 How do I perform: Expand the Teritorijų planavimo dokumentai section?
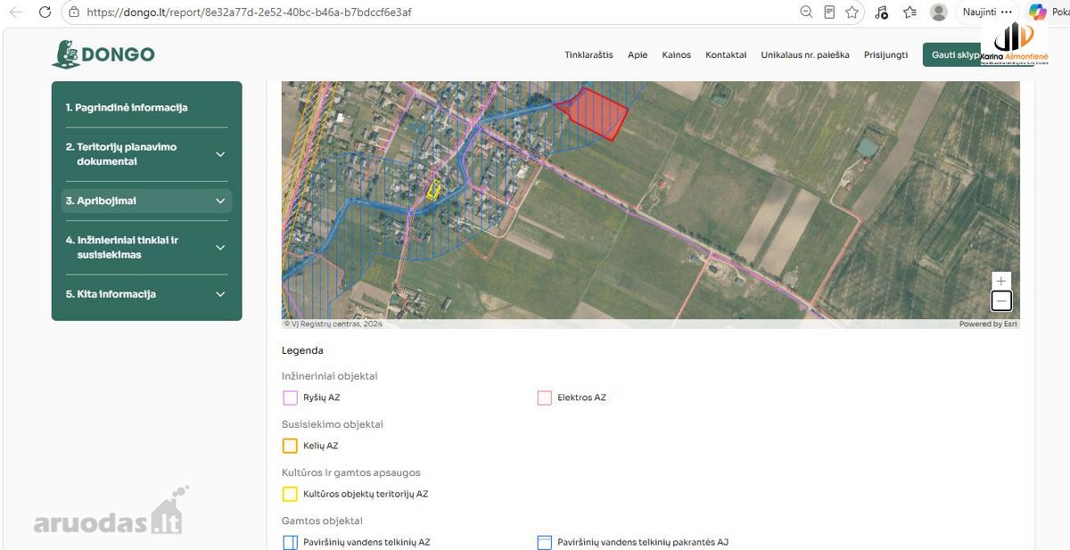click(220, 154)
